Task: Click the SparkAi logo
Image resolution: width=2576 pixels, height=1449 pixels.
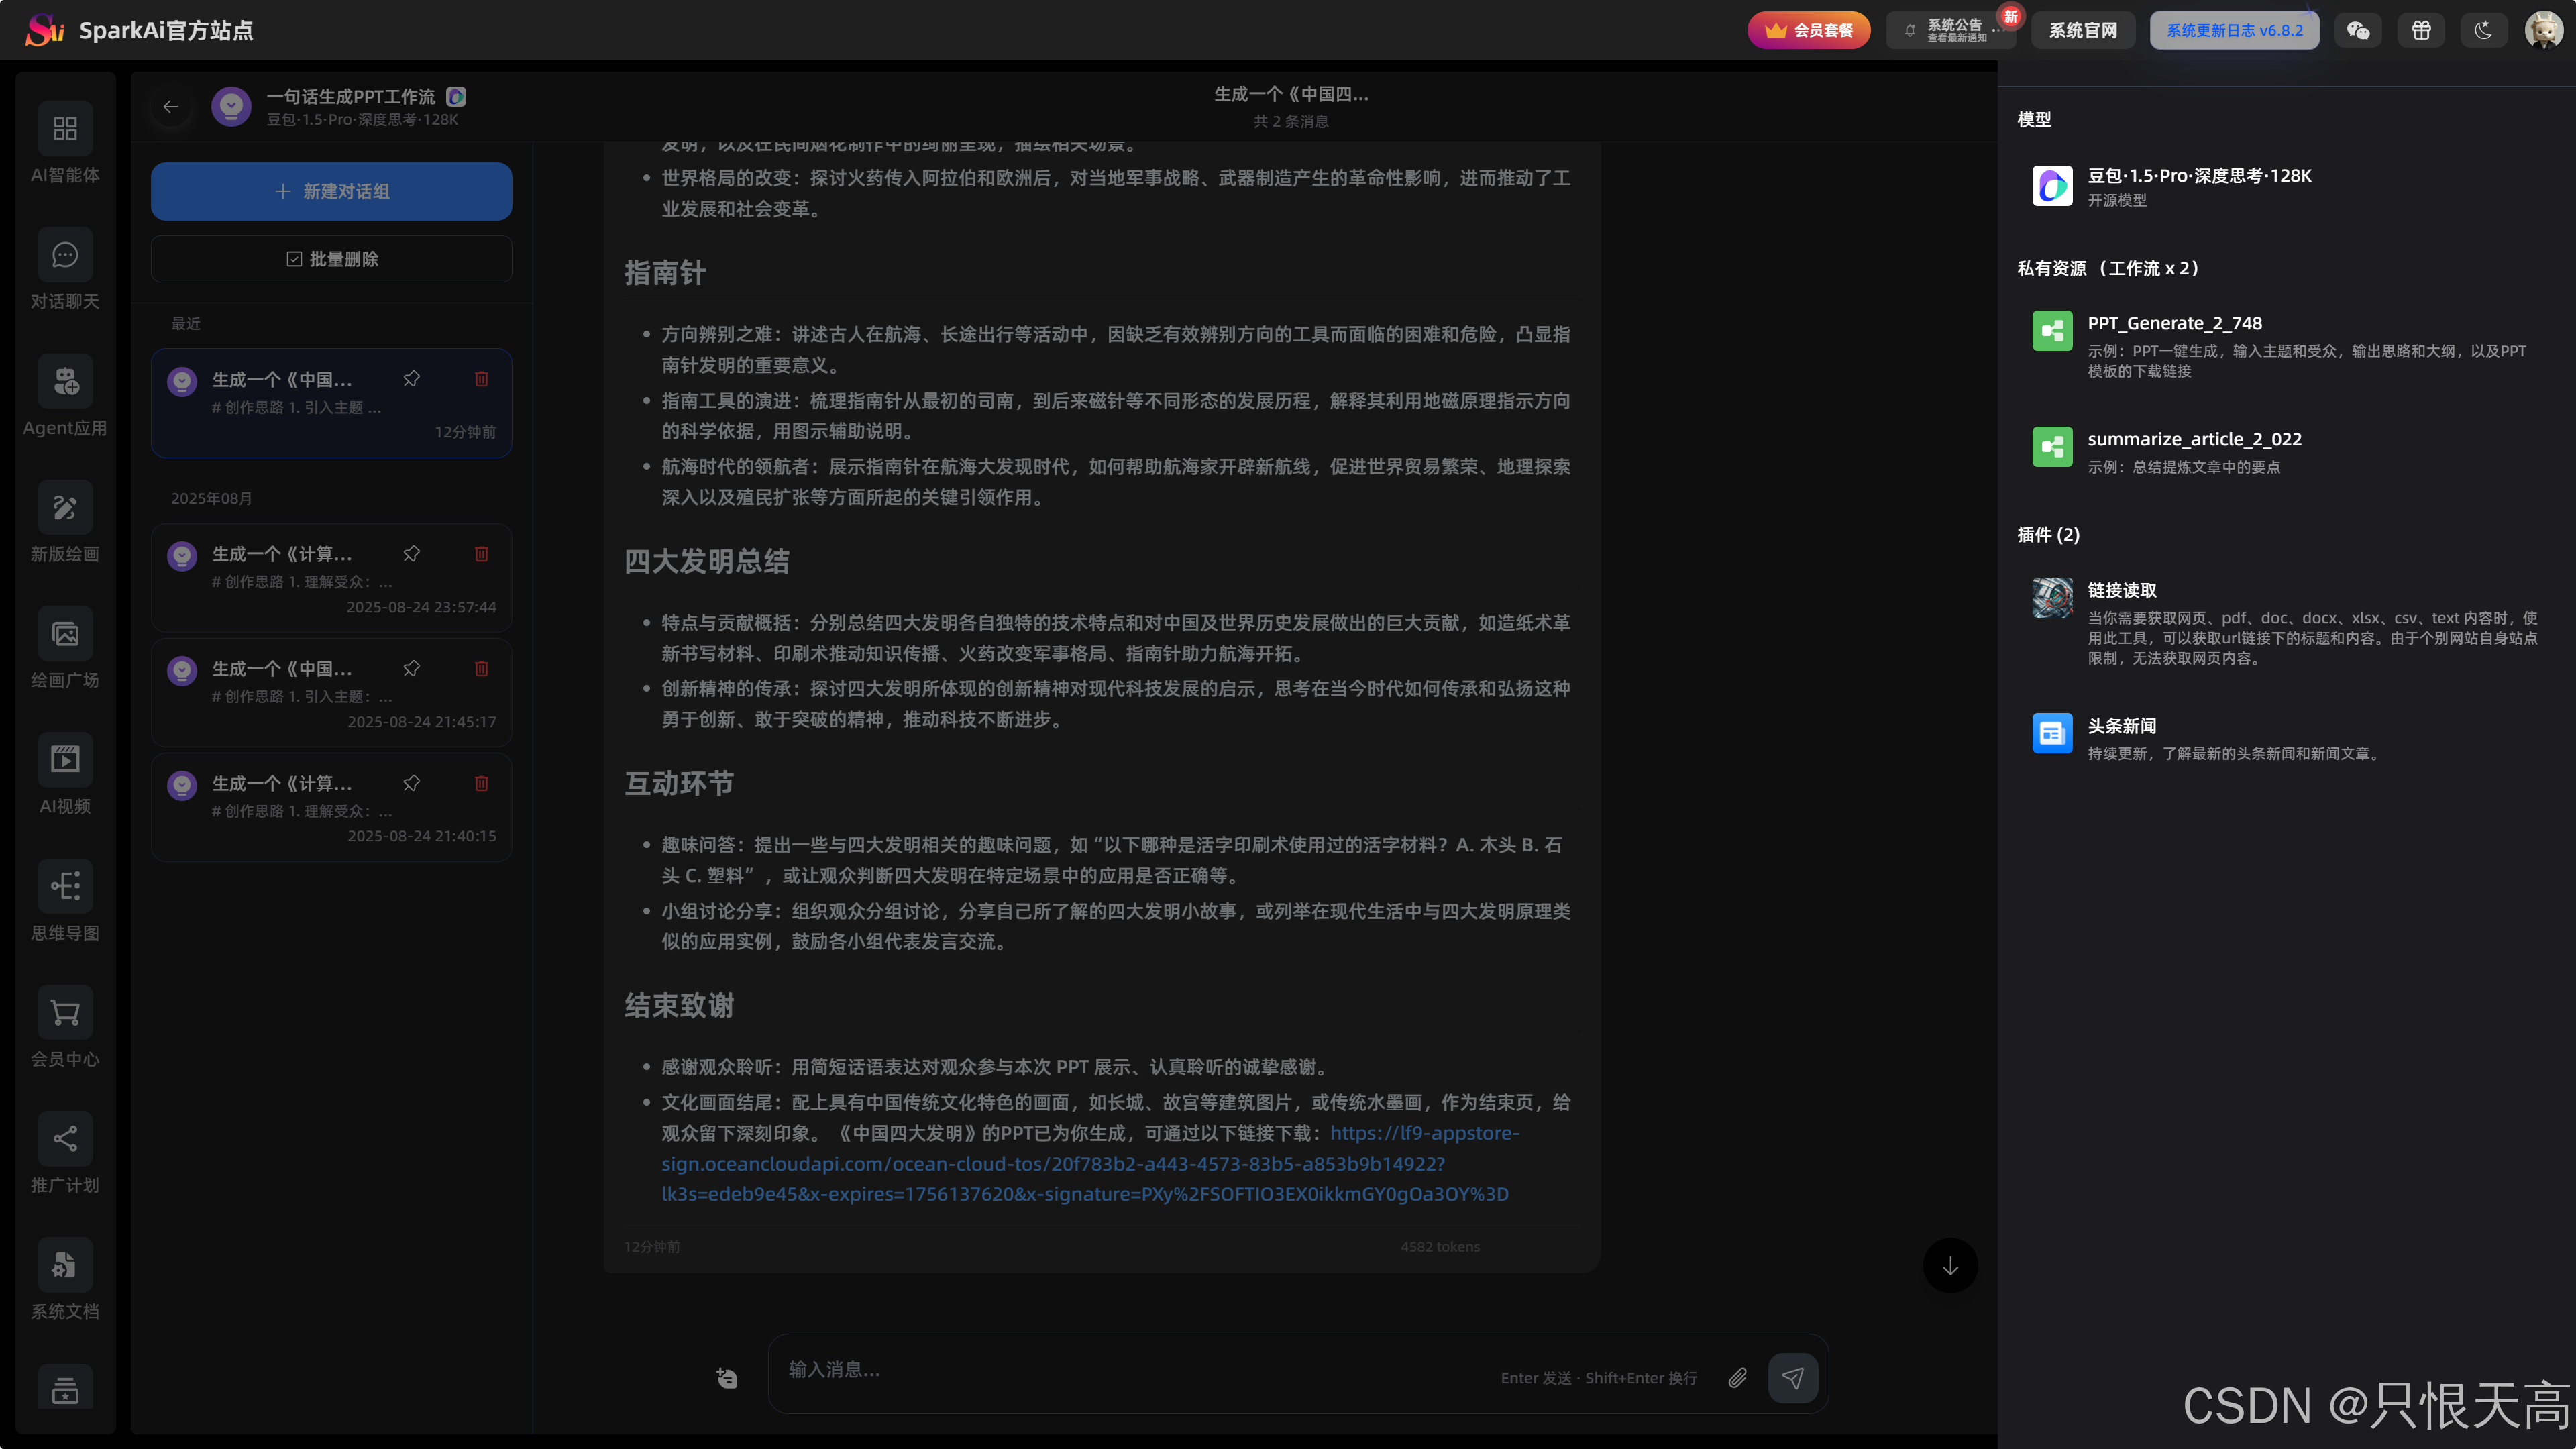Action: point(45,30)
